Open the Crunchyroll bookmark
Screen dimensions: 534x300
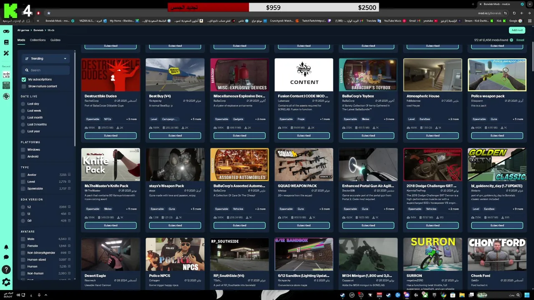coord(284,21)
